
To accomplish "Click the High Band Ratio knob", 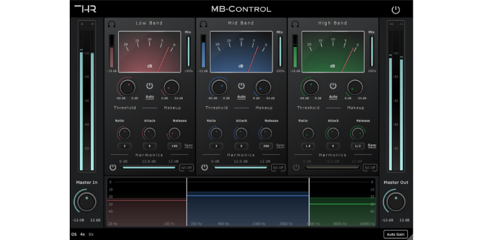I will point(308,133).
